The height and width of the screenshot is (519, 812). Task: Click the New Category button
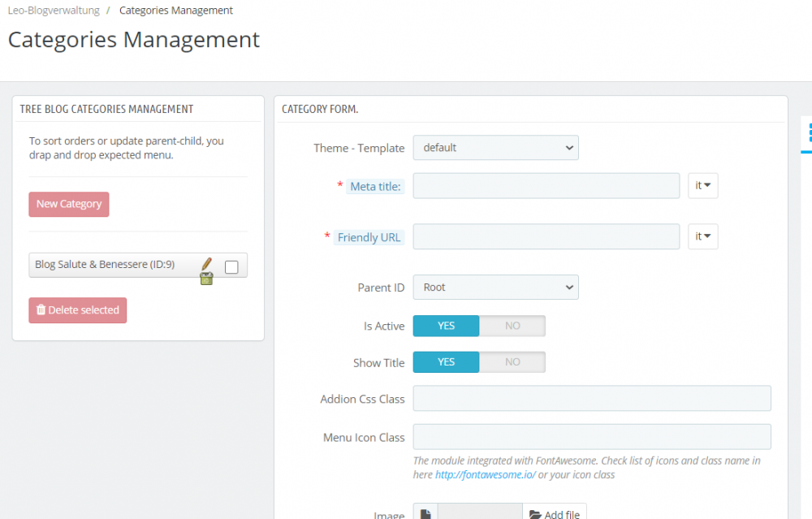click(68, 204)
